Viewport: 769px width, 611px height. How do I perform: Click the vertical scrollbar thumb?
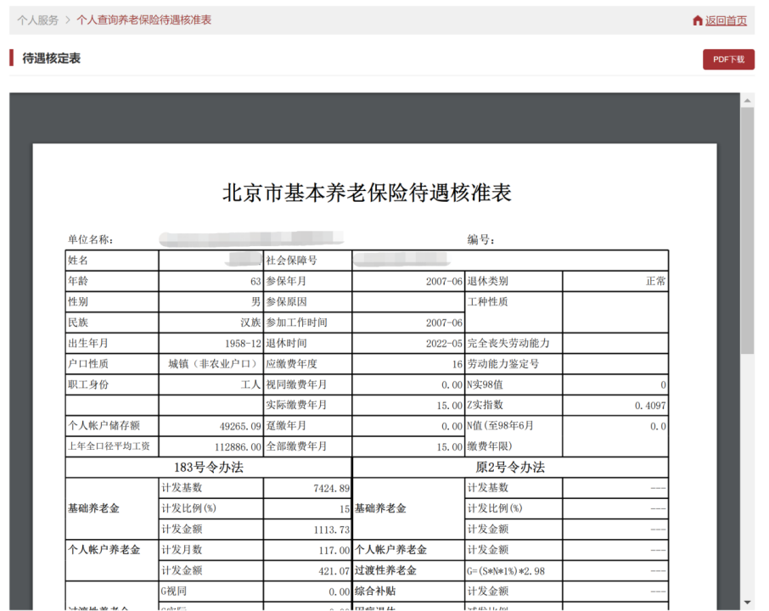[x=747, y=229]
